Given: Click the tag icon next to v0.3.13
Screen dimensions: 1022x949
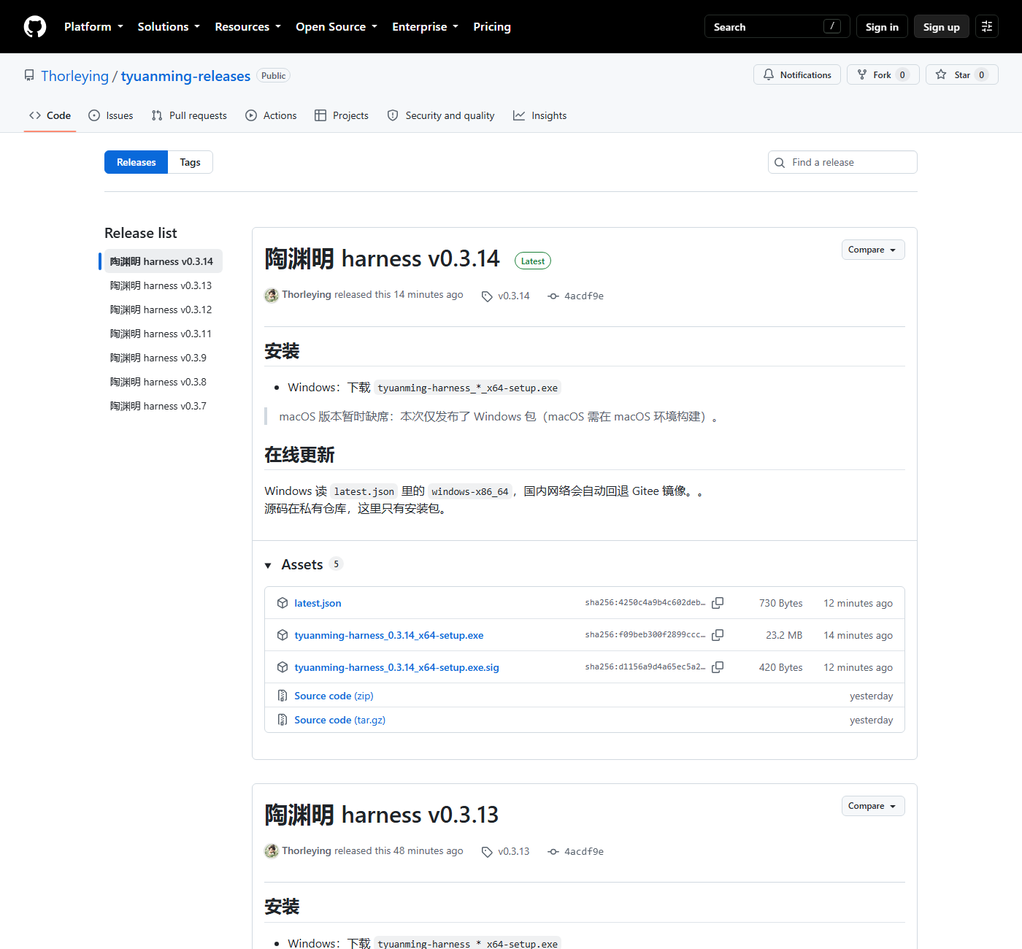Looking at the screenshot, I should (x=487, y=852).
